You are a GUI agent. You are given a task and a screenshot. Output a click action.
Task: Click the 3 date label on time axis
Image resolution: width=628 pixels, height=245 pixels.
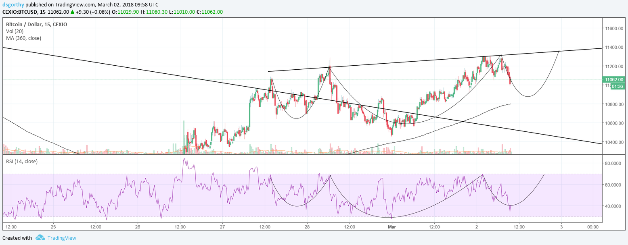[x=561, y=226]
